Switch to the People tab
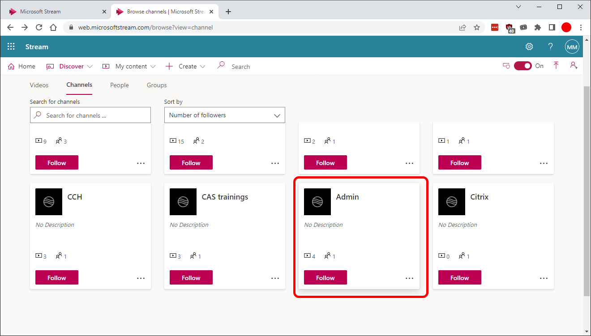 120,85
